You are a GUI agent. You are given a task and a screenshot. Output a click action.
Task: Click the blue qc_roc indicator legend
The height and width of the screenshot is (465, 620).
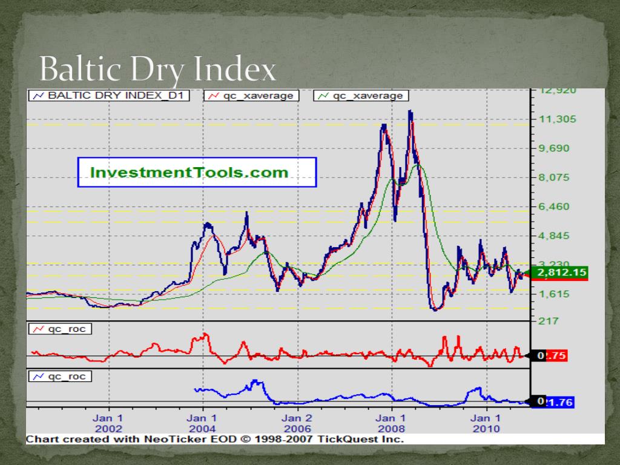60,377
